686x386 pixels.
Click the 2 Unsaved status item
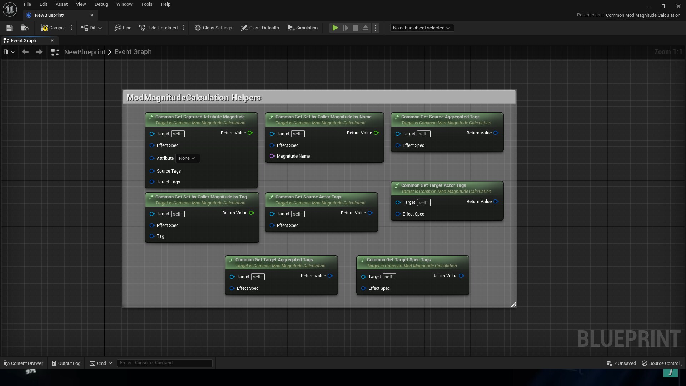pyautogui.click(x=621, y=363)
